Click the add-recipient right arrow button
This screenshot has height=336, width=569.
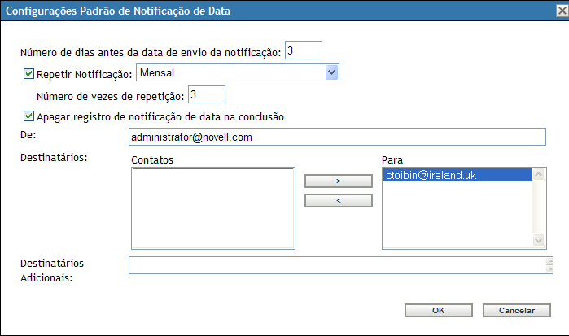tap(338, 181)
